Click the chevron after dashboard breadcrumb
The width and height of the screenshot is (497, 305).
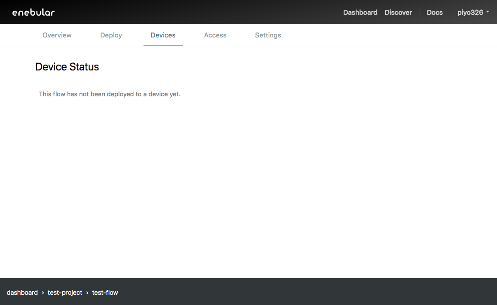pos(43,293)
